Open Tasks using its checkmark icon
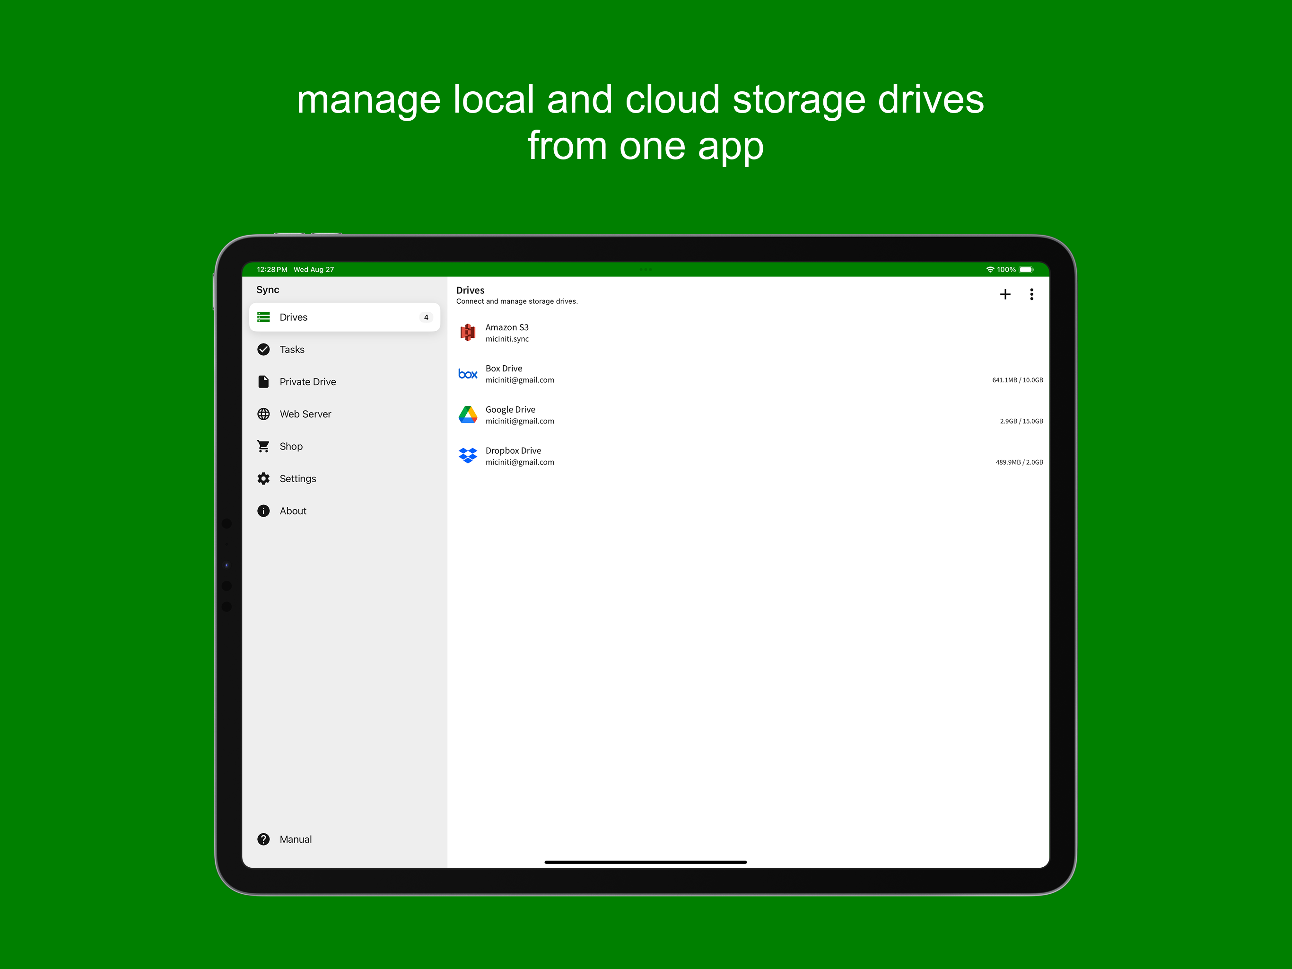The height and width of the screenshot is (969, 1292). (x=264, y=349)
